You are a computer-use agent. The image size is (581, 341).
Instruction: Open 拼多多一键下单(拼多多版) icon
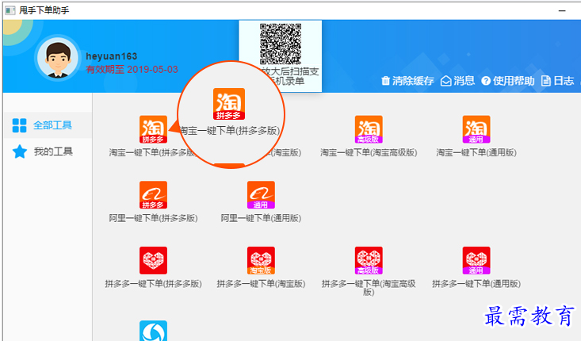click(x=153, y=261)
